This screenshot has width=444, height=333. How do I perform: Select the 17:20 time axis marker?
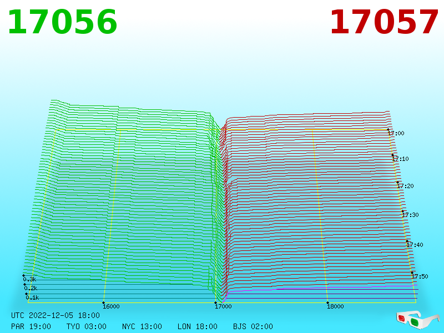406,186
